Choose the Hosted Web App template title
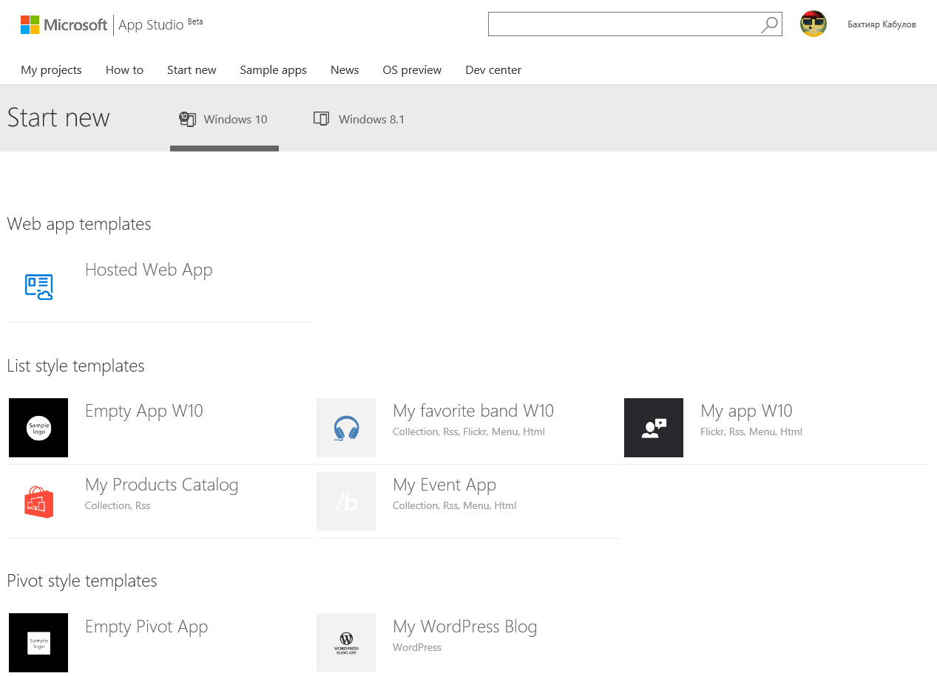 point(149,270)
